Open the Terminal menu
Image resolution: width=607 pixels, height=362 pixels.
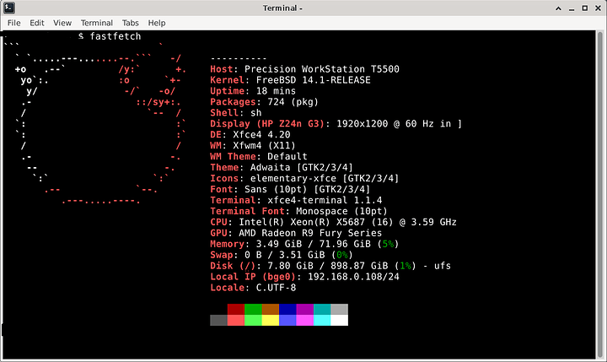[x=97, y=23]
